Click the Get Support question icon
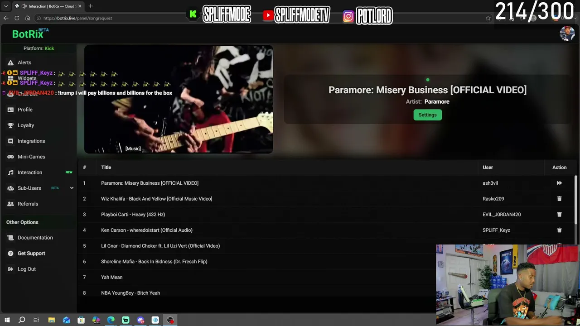The height and width of the screenshot is (326, 580). (x=10, y=253)
